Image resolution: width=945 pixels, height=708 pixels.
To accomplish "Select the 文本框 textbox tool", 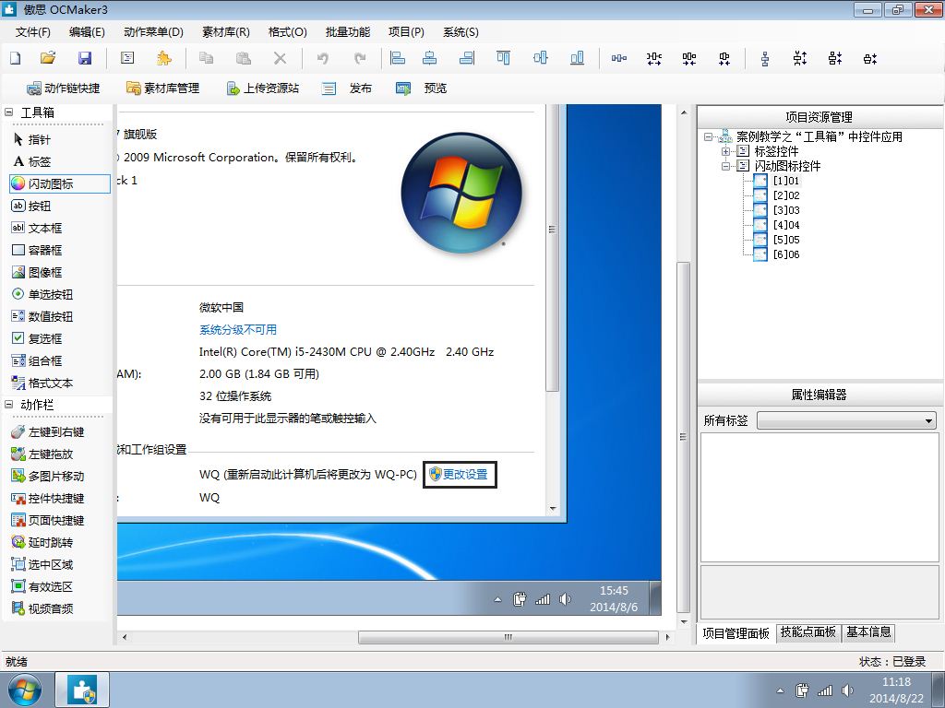I will point(37,229).
